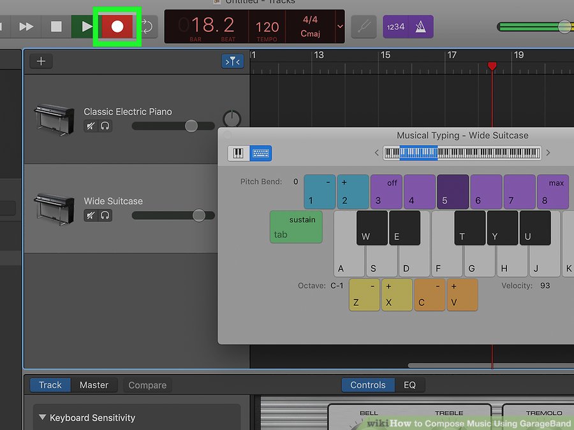Lower the octave with the Z key
574x430 pixels.
coord(364,295)
